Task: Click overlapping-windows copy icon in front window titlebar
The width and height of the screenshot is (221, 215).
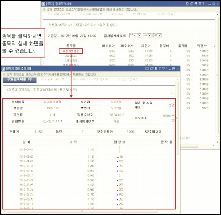Action: coord(151,69)
